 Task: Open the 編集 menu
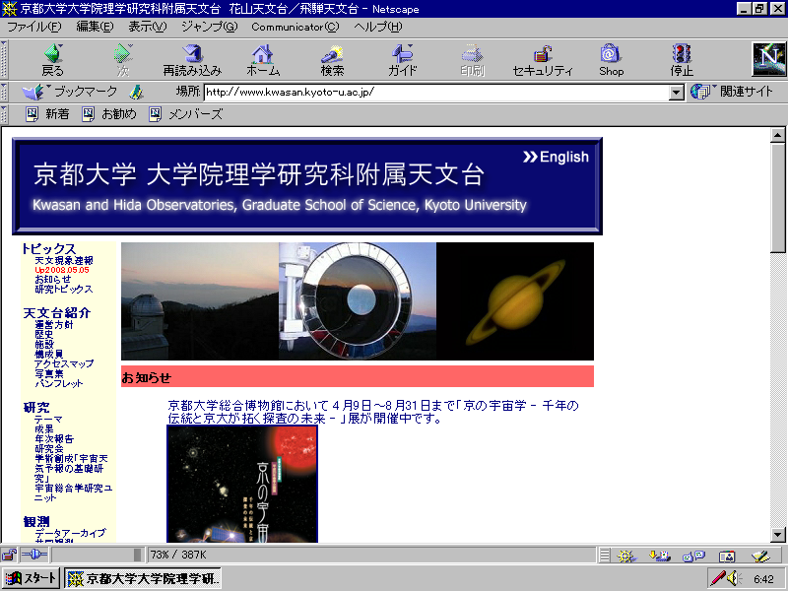pyautogui.click(x=95, y=27)
